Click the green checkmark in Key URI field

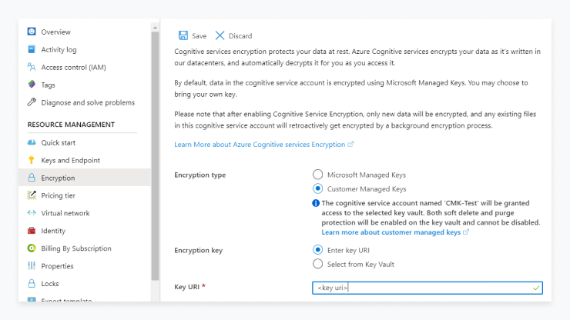point(536,288)
